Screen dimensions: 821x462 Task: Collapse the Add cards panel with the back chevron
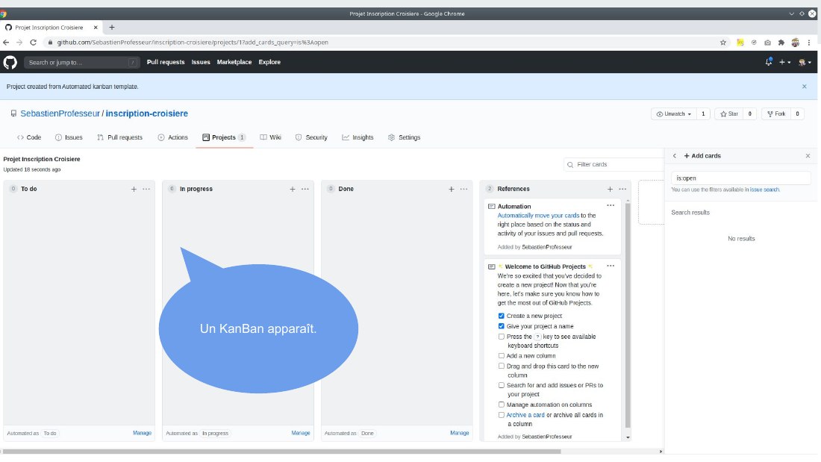tap(675, 155)
